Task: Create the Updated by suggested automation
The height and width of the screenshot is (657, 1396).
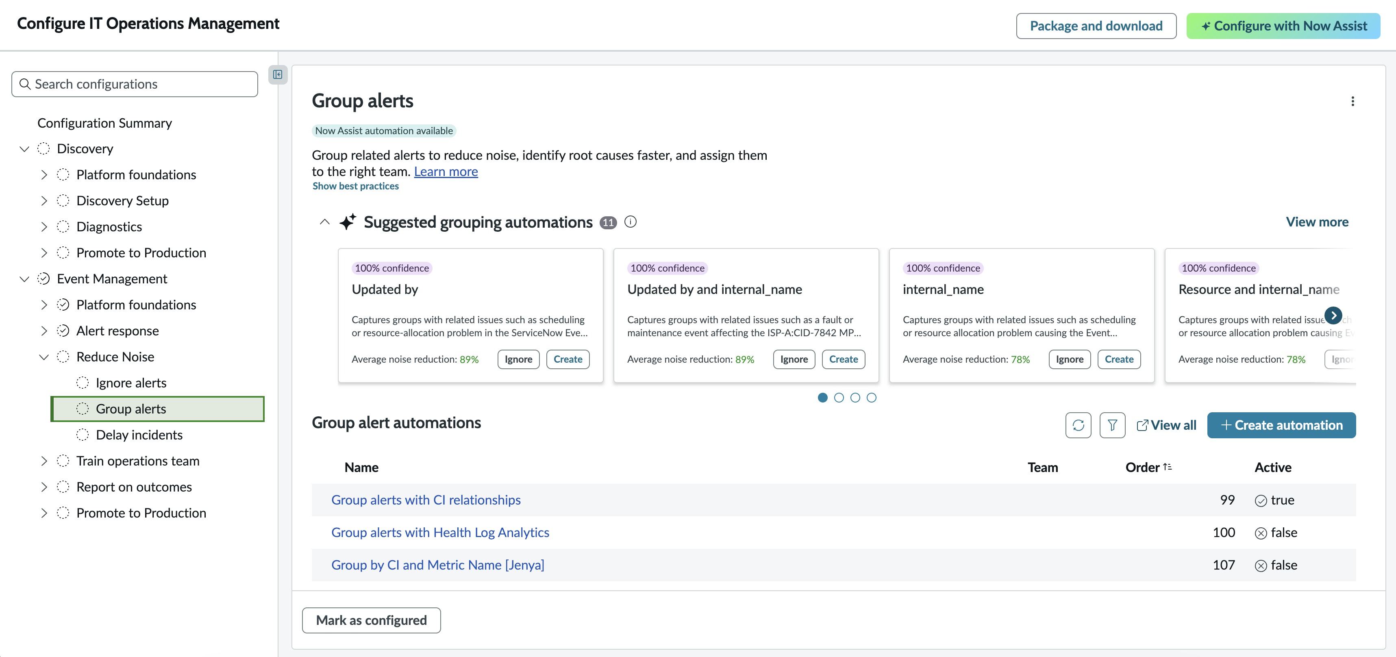Action: (x=568, y=359)
